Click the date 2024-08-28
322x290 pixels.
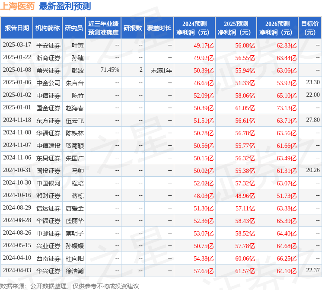point(17,220)
